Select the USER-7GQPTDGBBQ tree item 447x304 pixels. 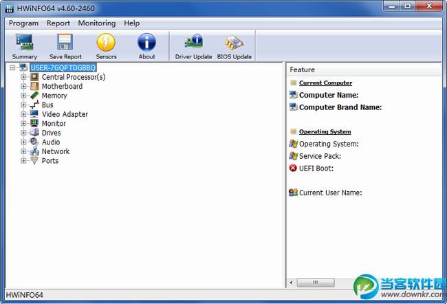click(x=63, y=67)
